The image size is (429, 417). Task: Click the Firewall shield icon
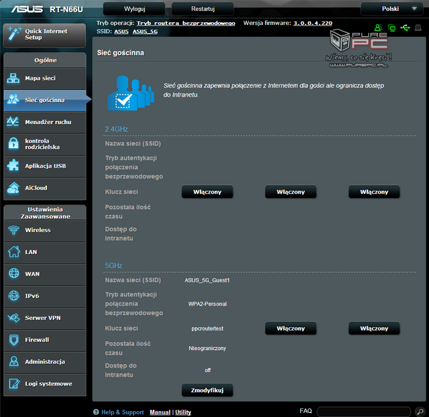pyautogui.click(x=14, y=339)
